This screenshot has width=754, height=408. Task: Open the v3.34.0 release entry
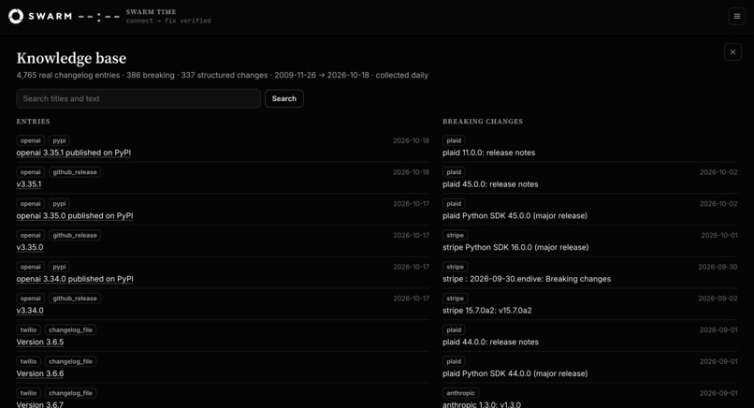[30, 311]
